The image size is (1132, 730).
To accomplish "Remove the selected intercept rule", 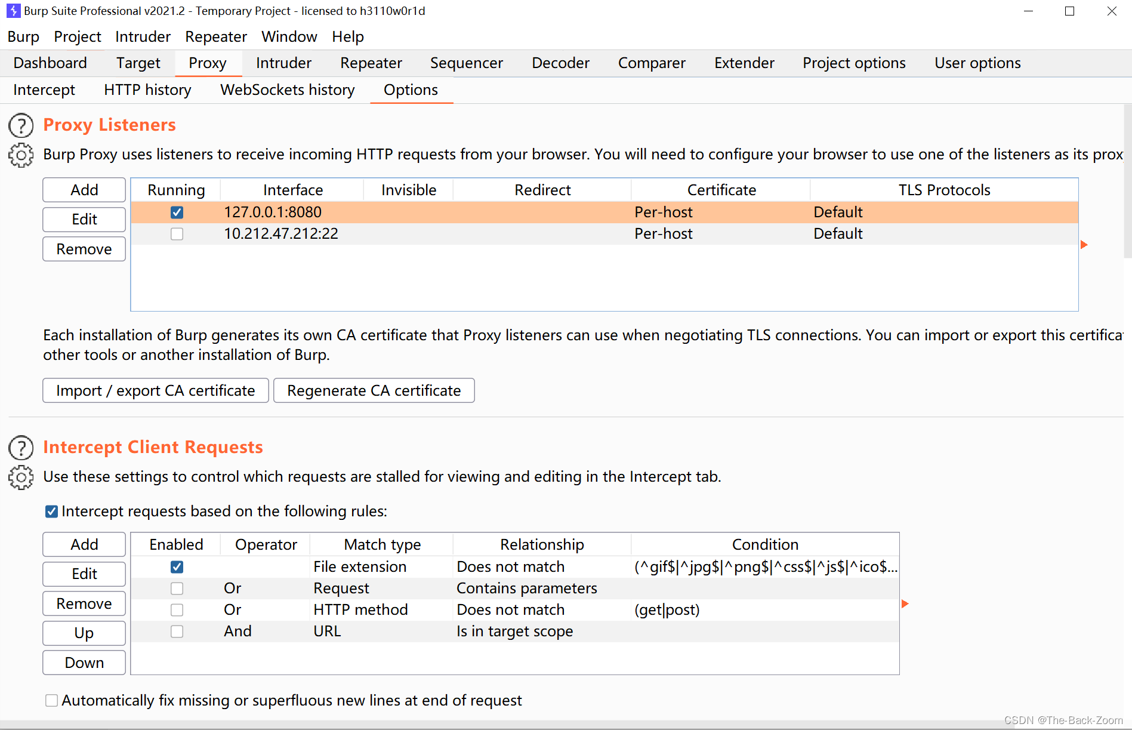I will pos(84,604).
